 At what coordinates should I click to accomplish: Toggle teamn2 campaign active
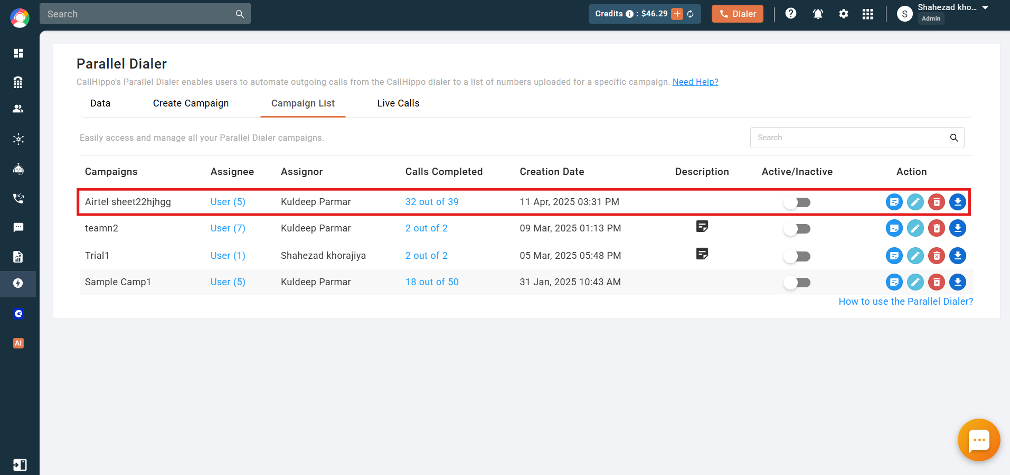tap(797, 229)
